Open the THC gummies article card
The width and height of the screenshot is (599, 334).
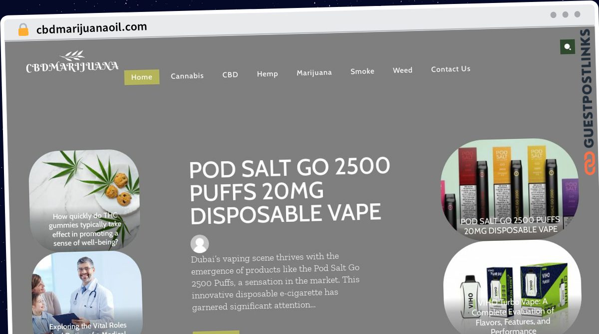(x=84, y=200)
